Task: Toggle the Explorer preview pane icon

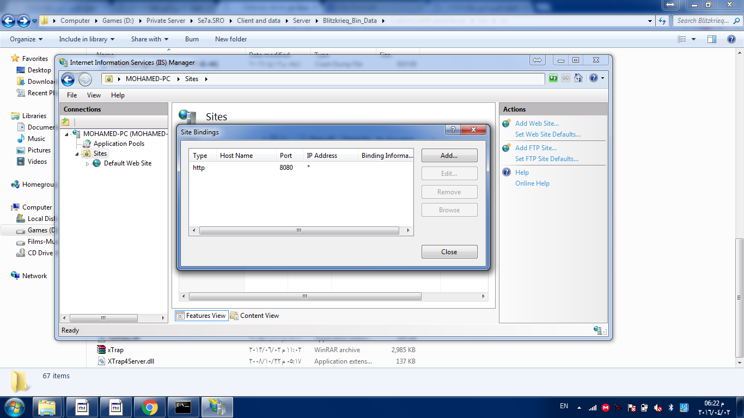Action: (712, 39)
